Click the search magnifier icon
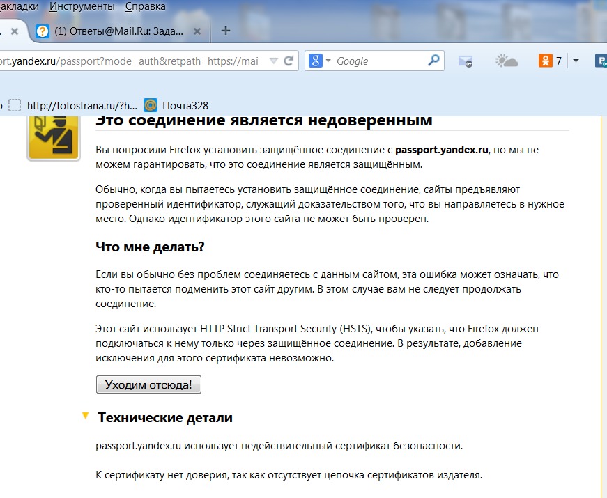 pyautogui.click(x=433, y=61)
